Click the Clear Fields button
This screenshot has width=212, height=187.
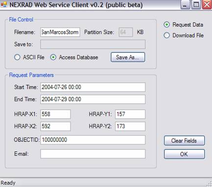click(x=184, y=140)
